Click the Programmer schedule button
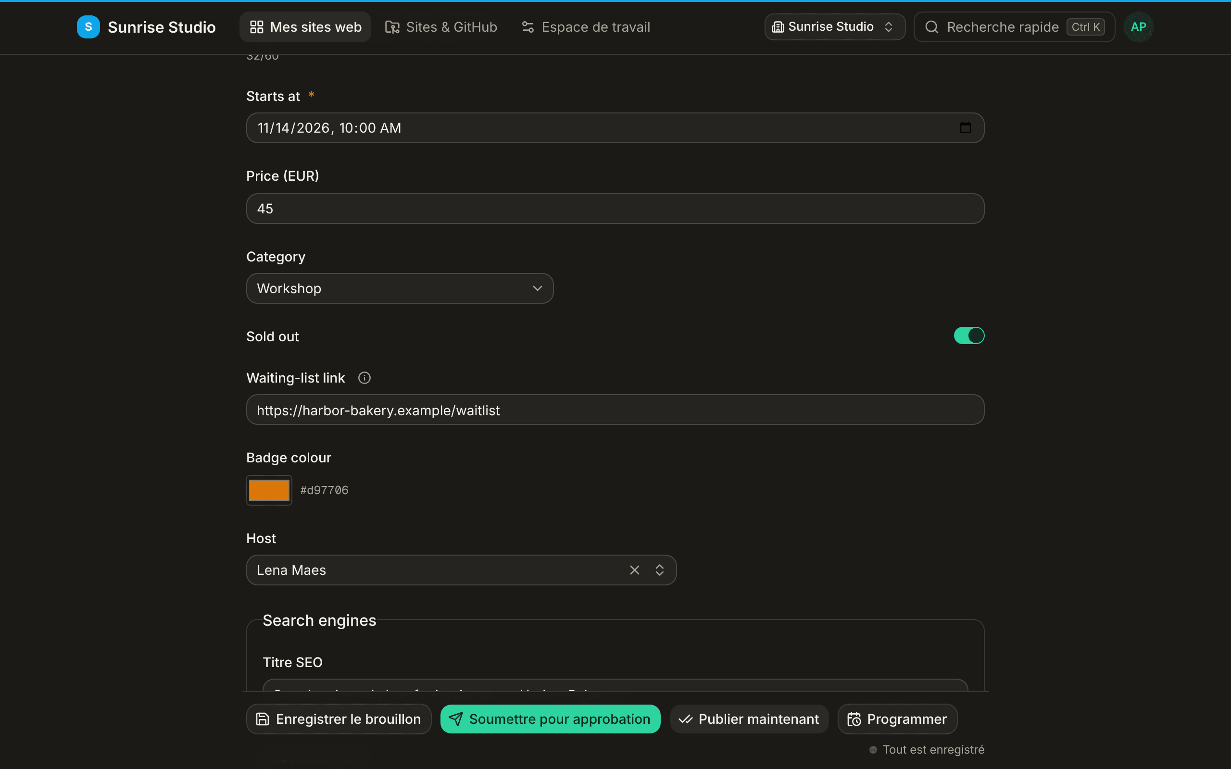 [x=897, y=719]
